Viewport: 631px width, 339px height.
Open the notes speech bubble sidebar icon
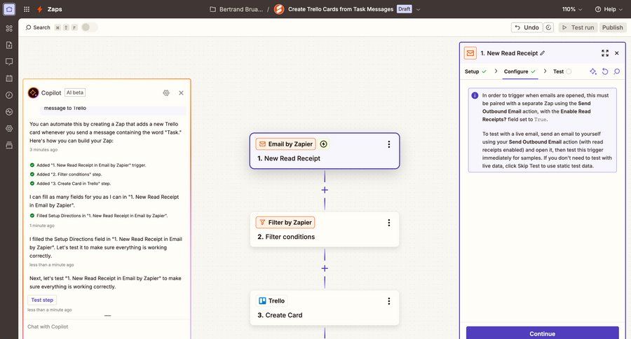click(9, 62)
